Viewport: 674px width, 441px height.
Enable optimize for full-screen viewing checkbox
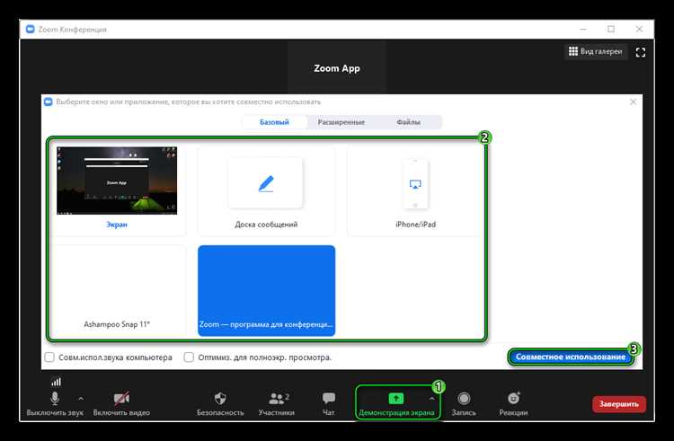[x=189, y=357]
